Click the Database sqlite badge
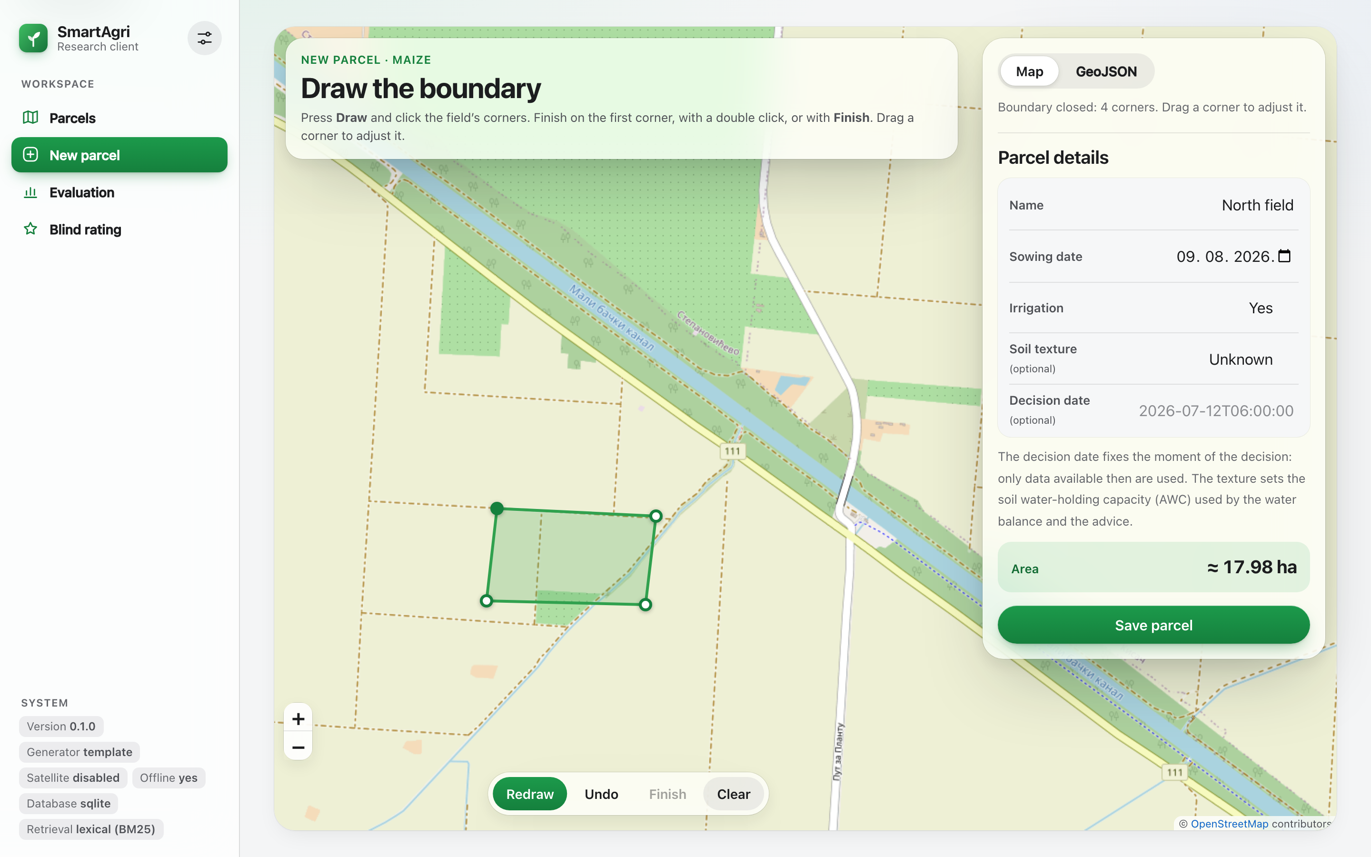This screenshot has height=857, width=1371. [69, 803]
